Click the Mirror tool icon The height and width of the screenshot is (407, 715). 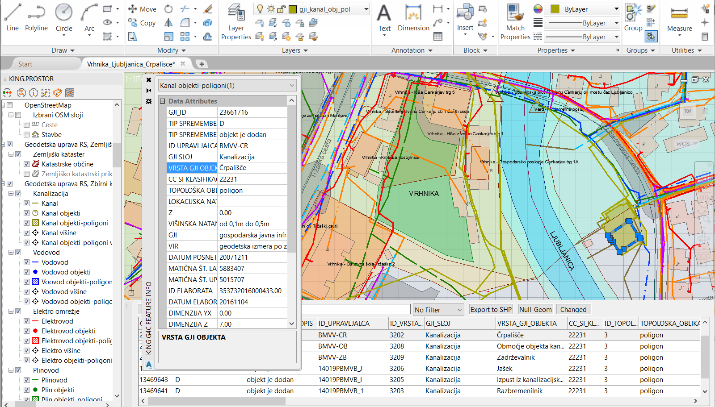(168, 23)
